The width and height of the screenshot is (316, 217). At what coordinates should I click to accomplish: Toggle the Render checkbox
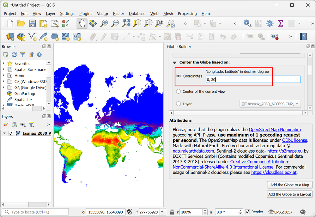click(x=247, y=212)
